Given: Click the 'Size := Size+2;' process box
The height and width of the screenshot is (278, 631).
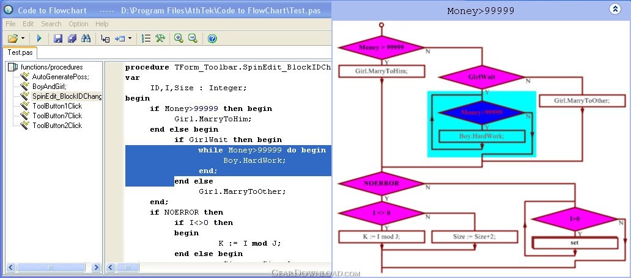Looking at the screenshot, I should pyautogui.click(x=474, y=237).
